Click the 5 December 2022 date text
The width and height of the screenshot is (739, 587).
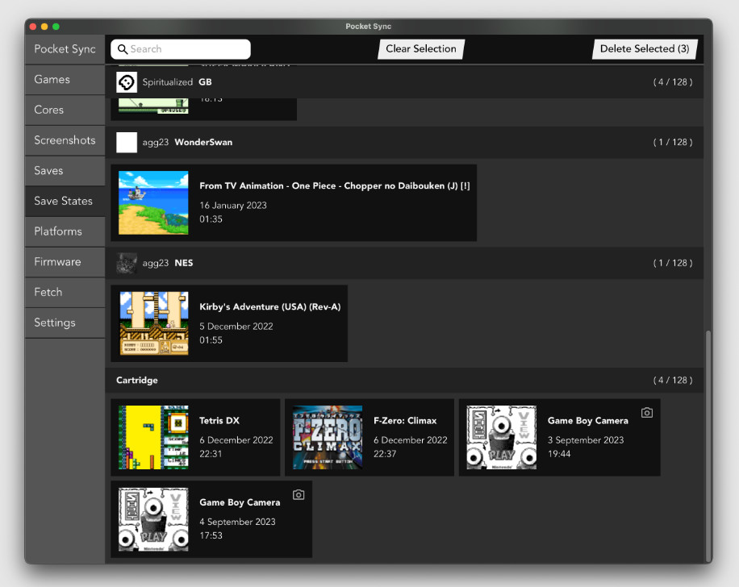pyautogui.click(x=236, y=326)
